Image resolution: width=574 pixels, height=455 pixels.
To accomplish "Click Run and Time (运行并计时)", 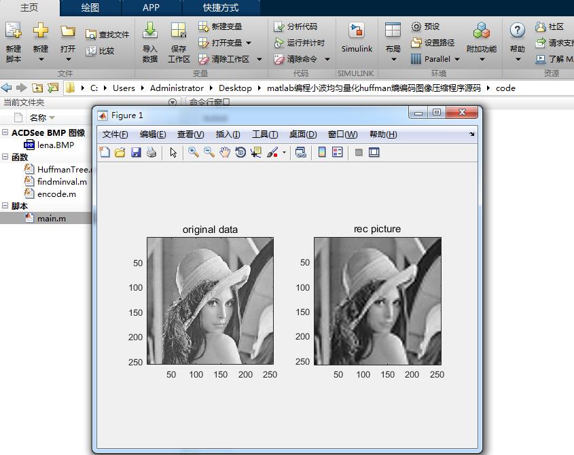I will [299, 43].
